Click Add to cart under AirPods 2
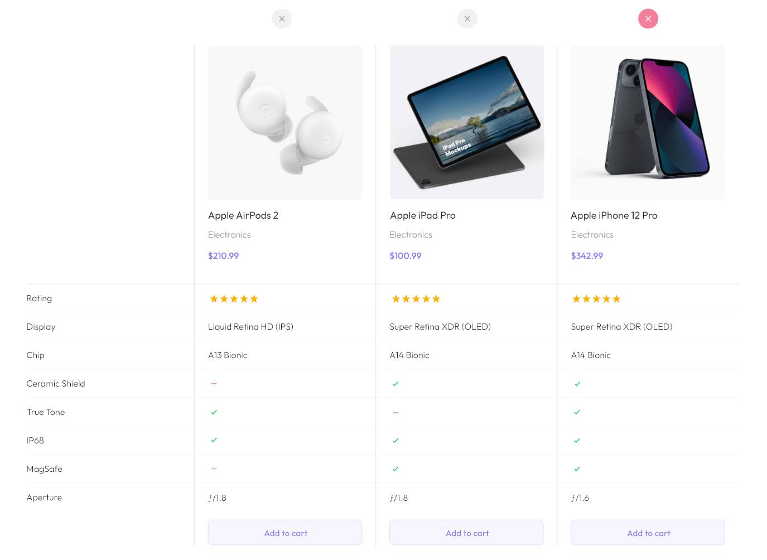Image resolution: width=767 pixels, height=560 pixels. click(x=285, y=533)
